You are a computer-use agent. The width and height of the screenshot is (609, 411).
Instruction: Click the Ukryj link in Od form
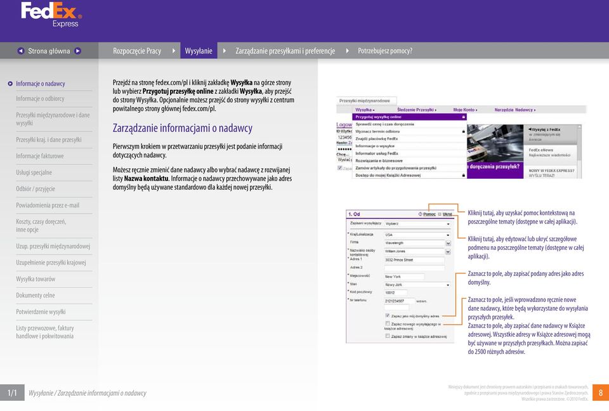tap(447, 214)
